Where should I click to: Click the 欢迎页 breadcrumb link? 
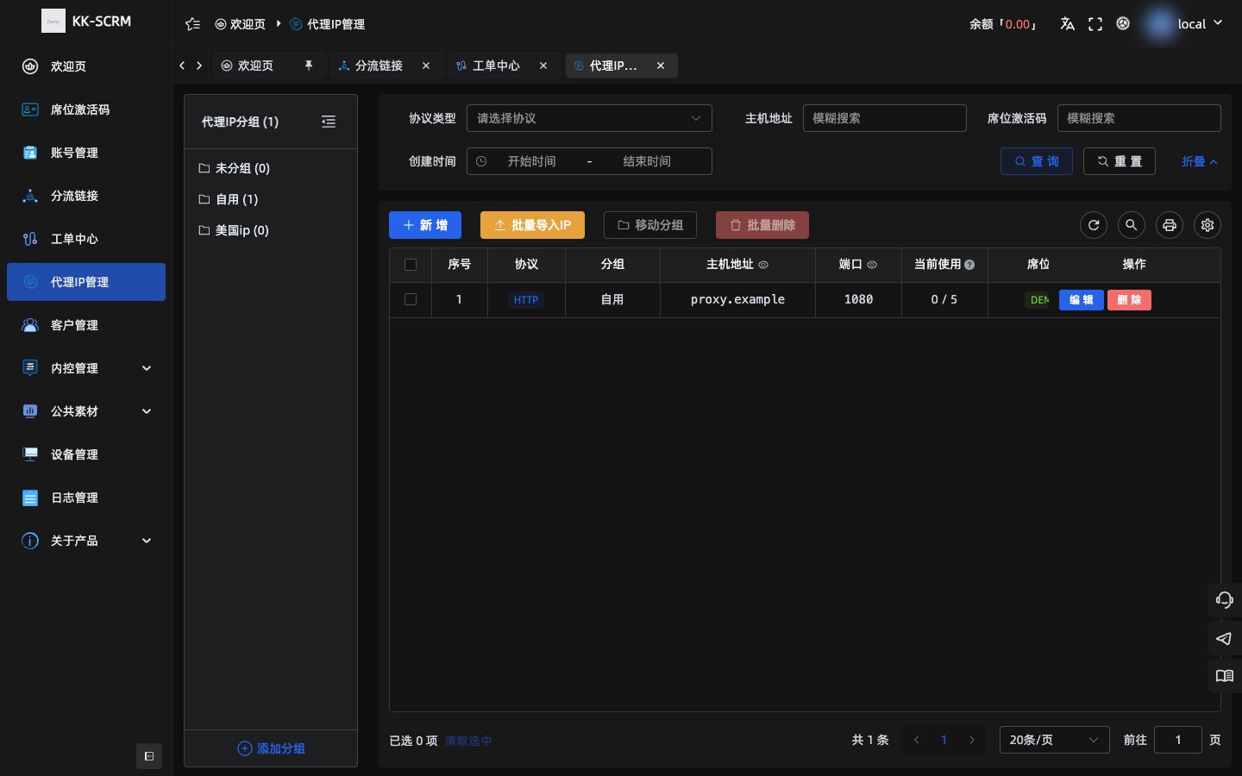[241, 24]
